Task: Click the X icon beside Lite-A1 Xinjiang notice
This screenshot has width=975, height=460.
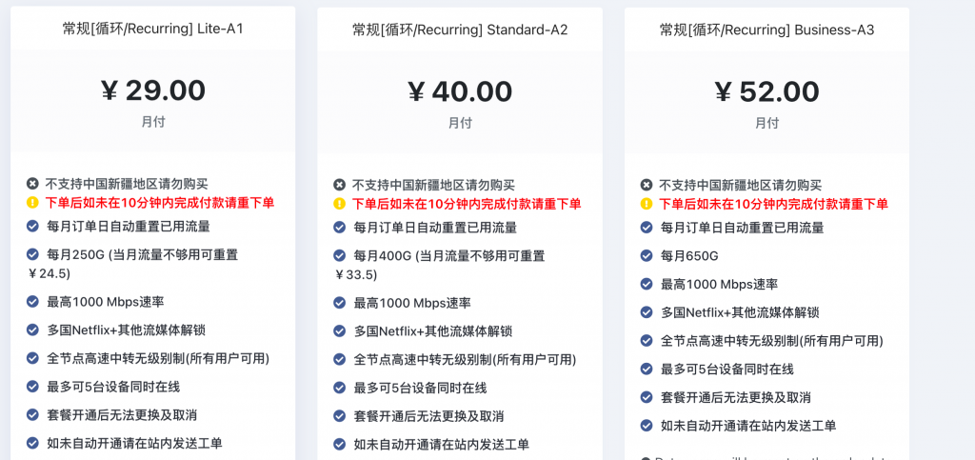Action: [32, 184]
